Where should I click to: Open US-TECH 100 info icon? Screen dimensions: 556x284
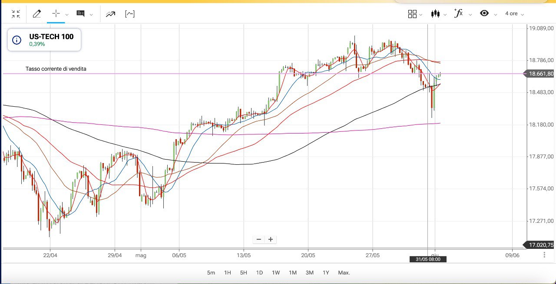[x=17, y=40]
